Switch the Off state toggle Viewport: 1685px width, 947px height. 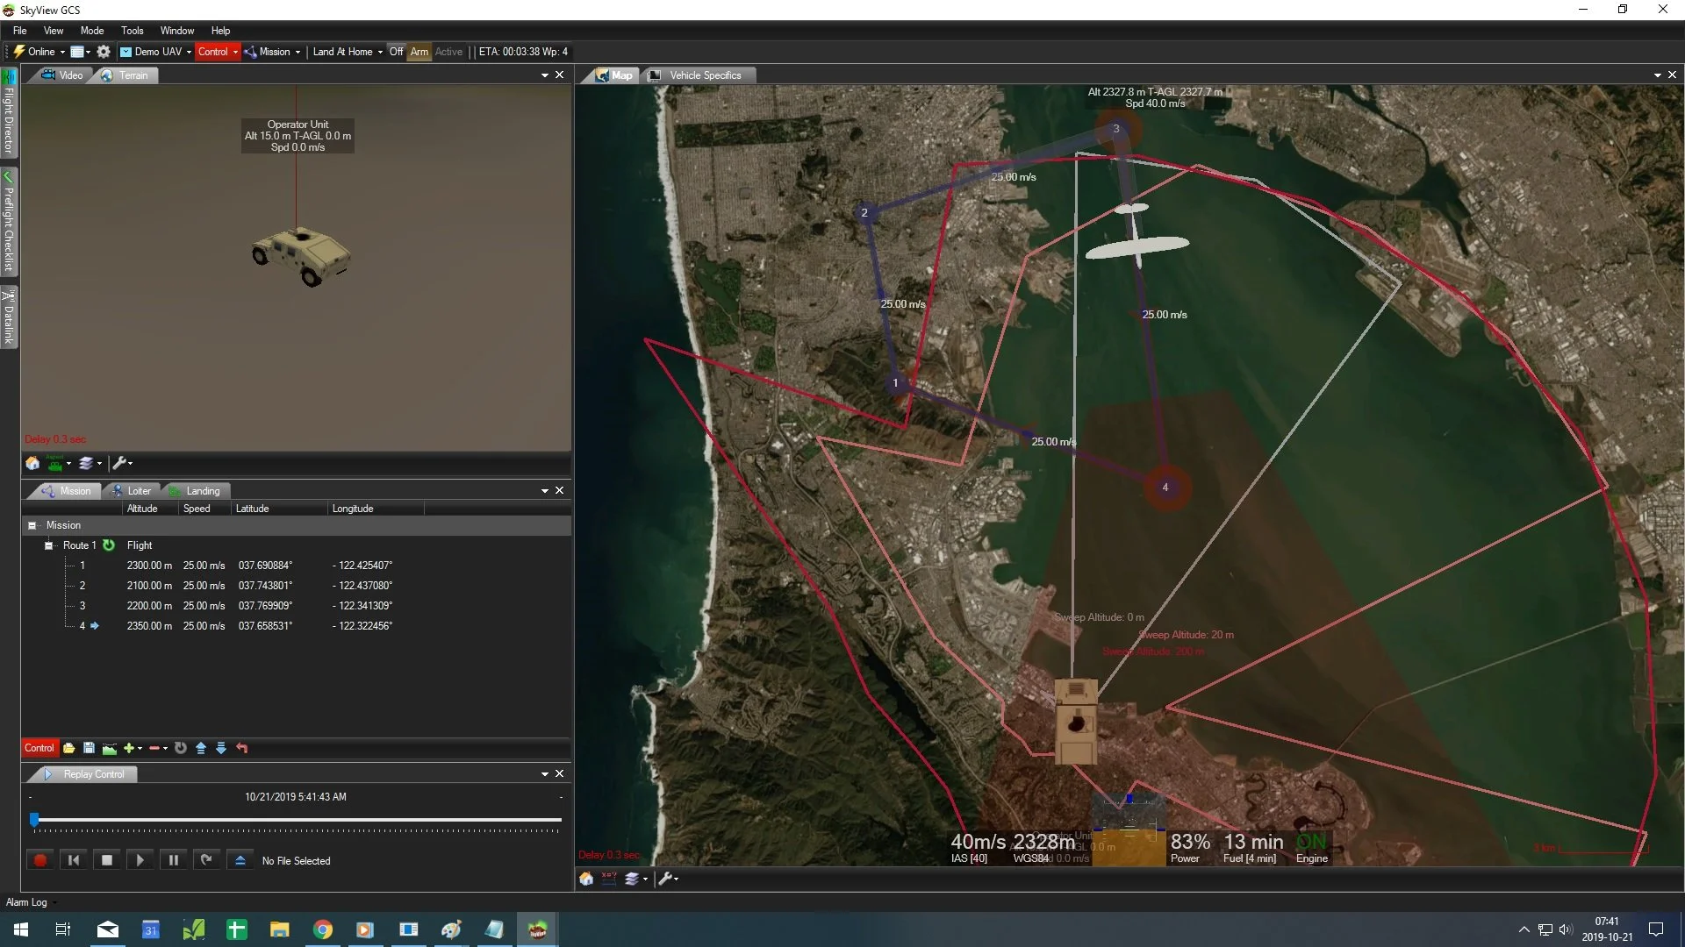(396, 52)
